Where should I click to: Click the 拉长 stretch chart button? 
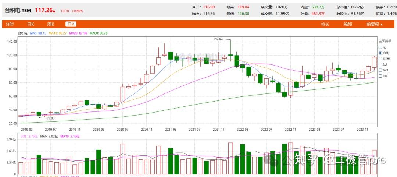click(x=325, y=24)
